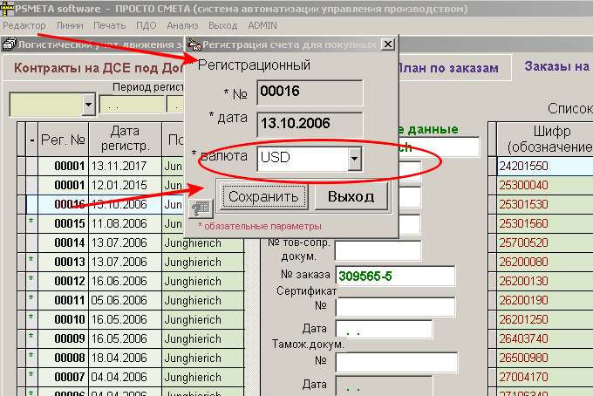
Task: Open the ПДО menu
Action: point(146,25)
